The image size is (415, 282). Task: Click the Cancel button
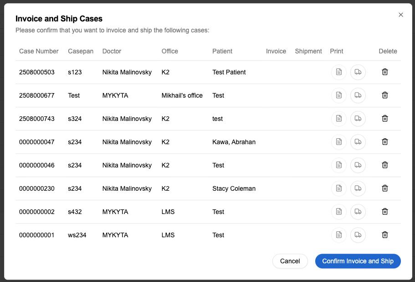pyautogui.click(x=290, y=261)
